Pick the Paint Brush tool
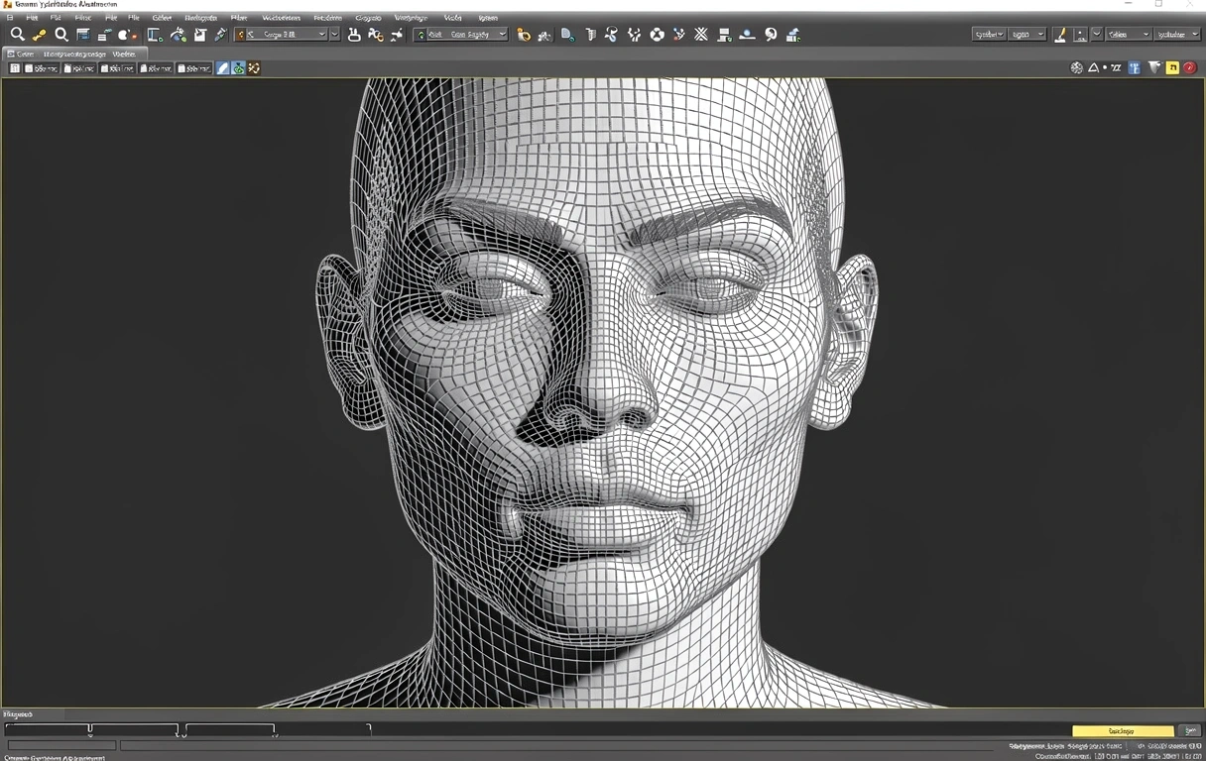The height and width of the screenshot is (761, 1206). click(x=1060, y=36)
